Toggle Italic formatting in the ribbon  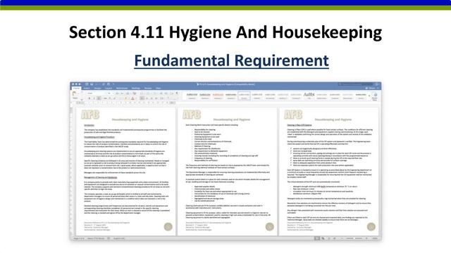[x=94, y=98]
